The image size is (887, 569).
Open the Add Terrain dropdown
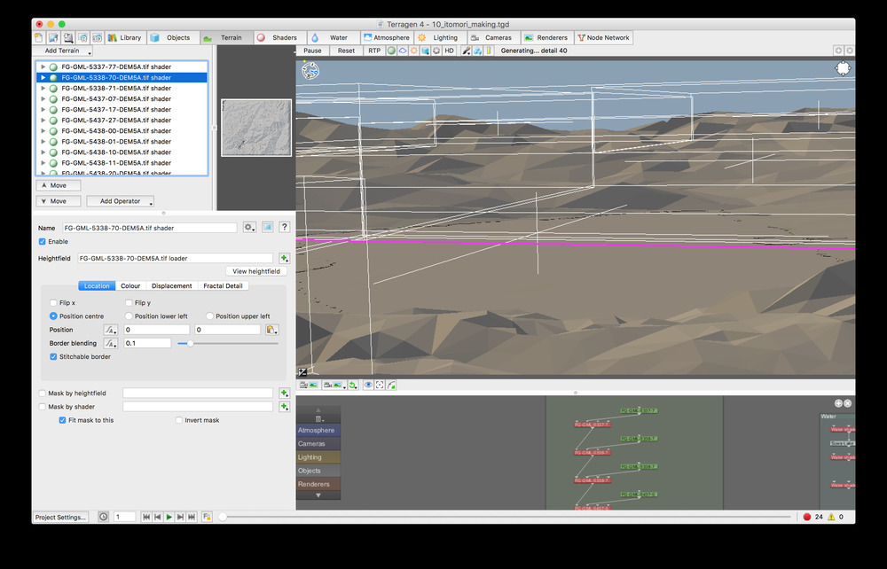click(x=62, y=51)
